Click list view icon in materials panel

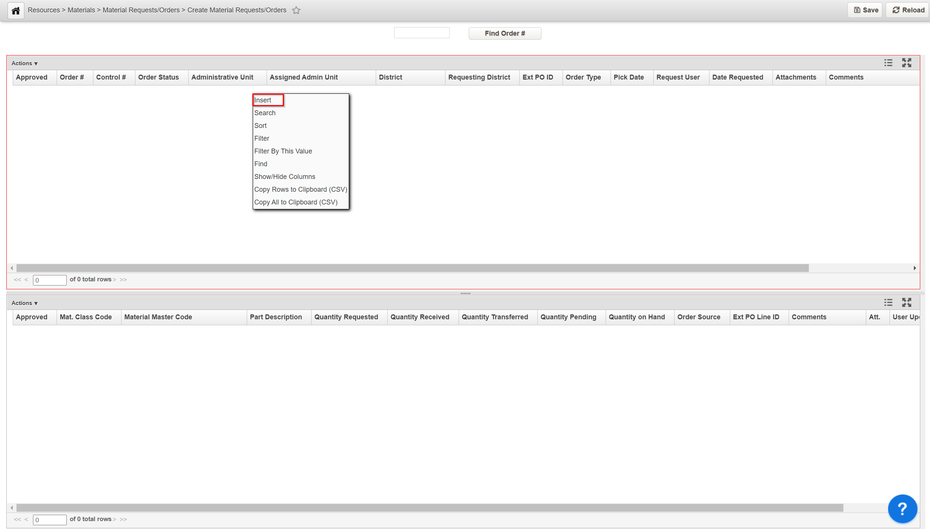coord(888,302)
